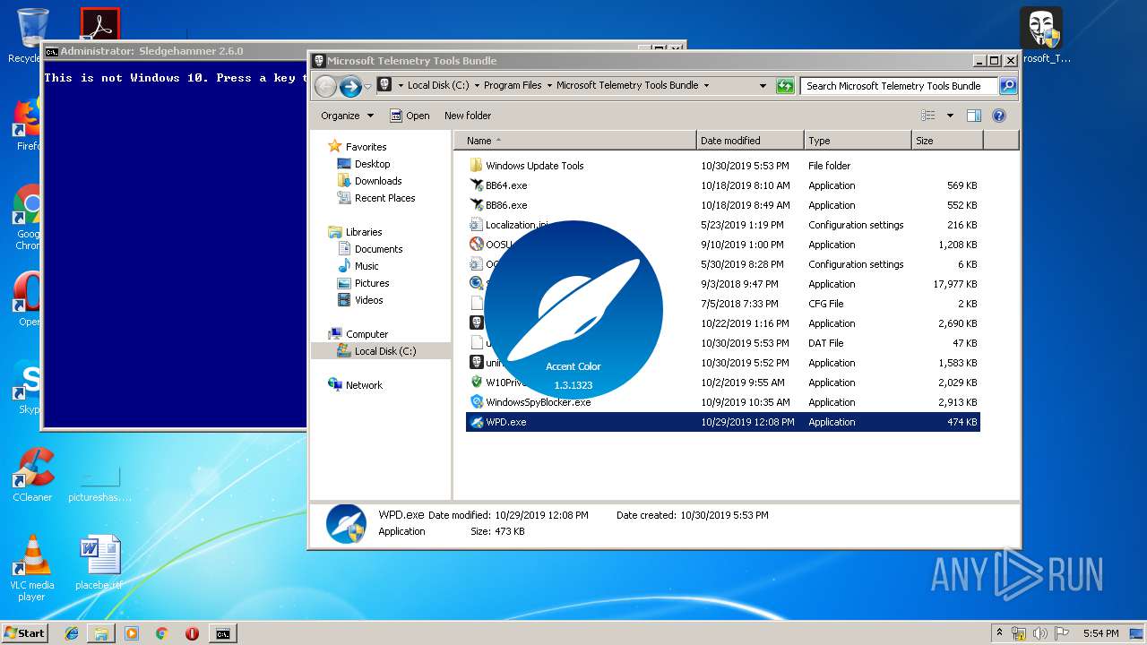Click the 17,977 KB size cell
This screenshot has width=1147, height=645.
tap(956, 284)
